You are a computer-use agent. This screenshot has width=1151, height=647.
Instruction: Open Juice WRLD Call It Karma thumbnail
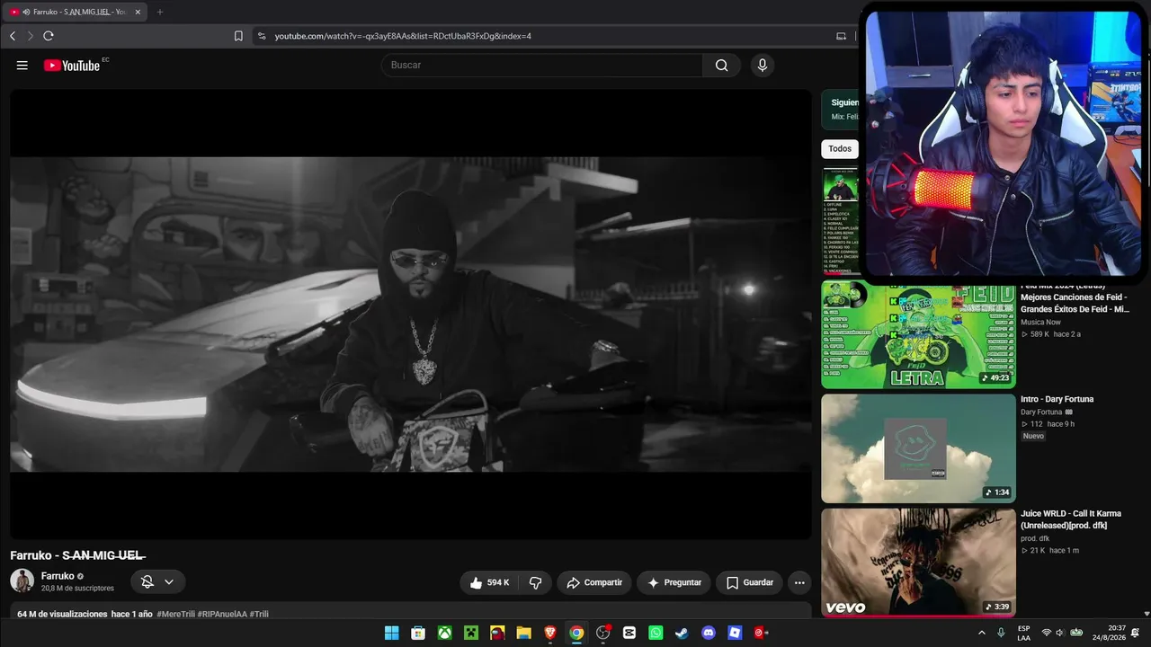pos(918,563)
